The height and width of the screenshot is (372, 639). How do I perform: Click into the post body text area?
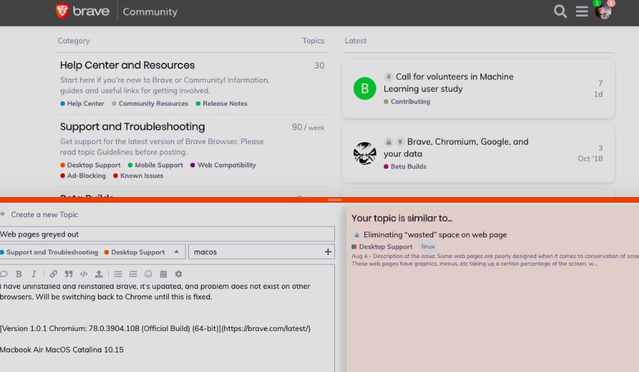point(167,326)
